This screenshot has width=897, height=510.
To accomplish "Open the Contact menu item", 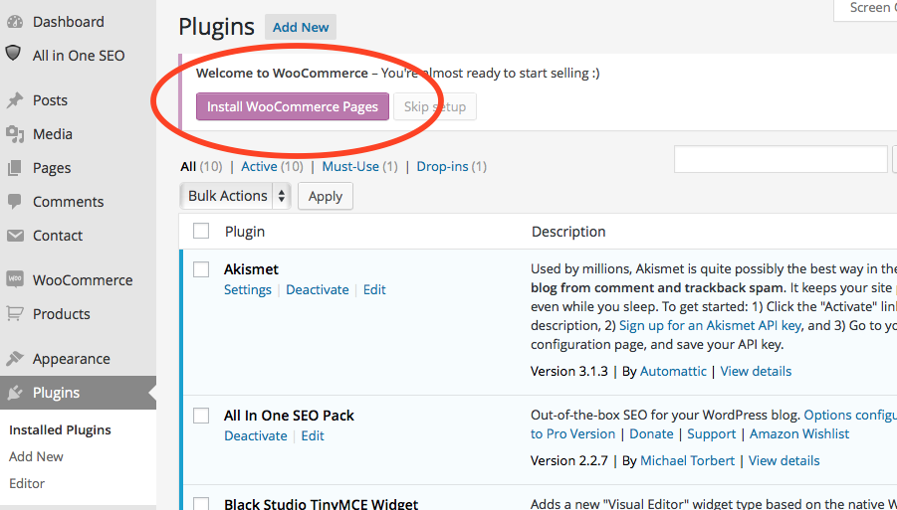I will pos(57,236).
